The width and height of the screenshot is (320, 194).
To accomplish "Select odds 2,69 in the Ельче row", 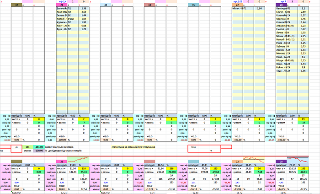I will point(303,12).
